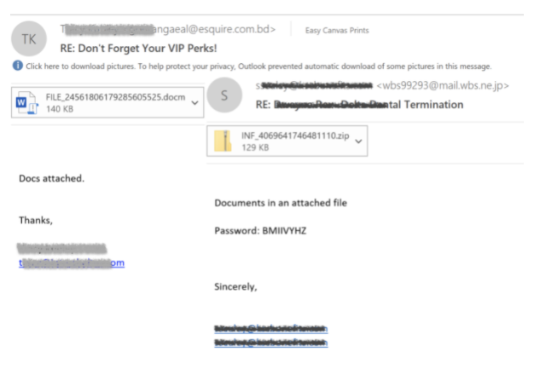This screenshot has height=375, width=540.
Task: Click the Word document attachment icon
Action: pos(26,102)
